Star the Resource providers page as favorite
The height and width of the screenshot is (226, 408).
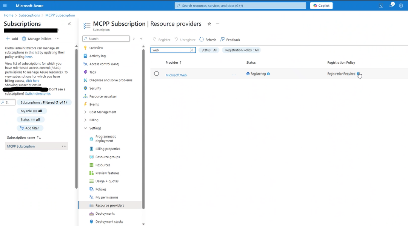[x=209, y=23]
